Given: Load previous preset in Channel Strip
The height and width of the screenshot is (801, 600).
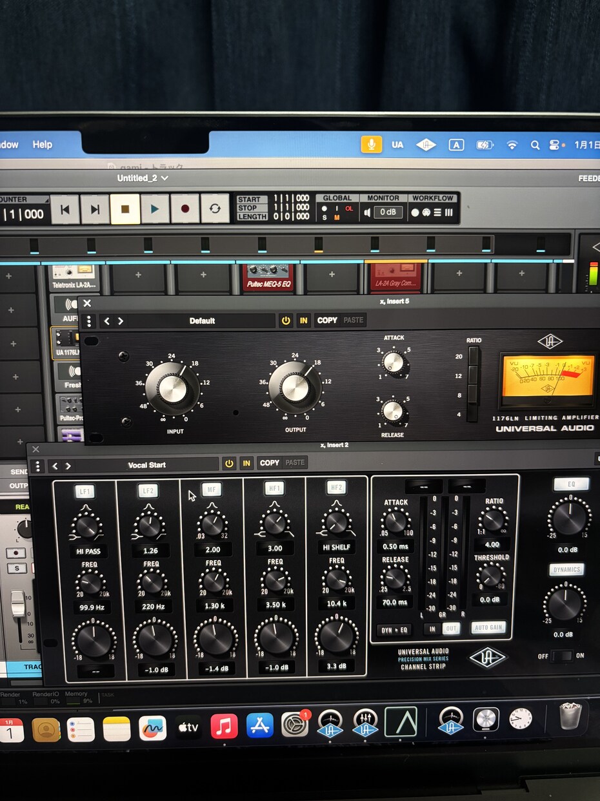Looking at the screenshot, I should (x=55, y=466).
